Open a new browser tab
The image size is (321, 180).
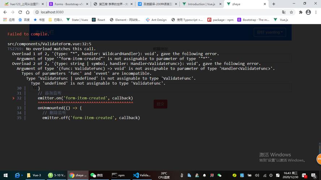pos(274,4)
